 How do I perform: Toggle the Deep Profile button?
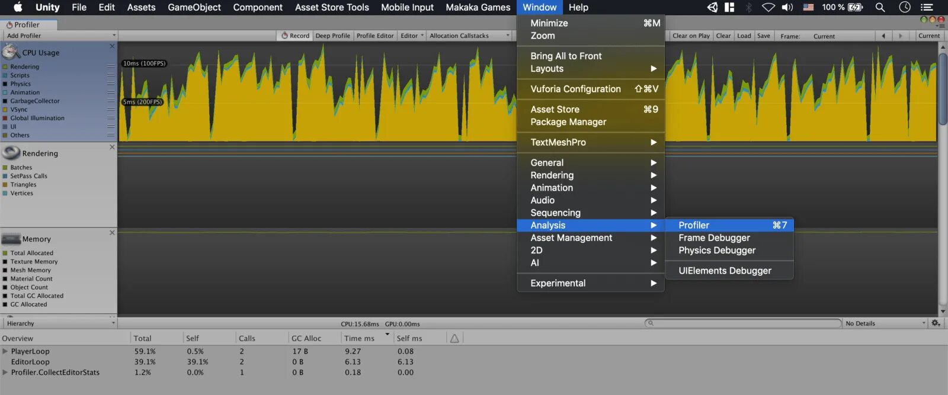[x=333, y=36]
